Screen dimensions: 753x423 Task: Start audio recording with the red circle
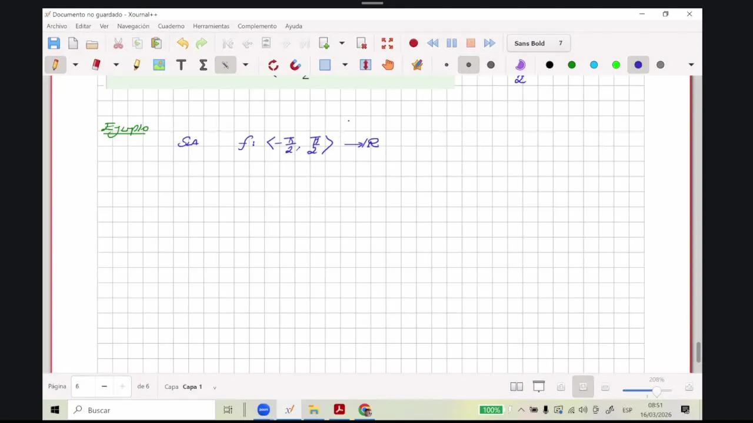(x=414, y=43)
